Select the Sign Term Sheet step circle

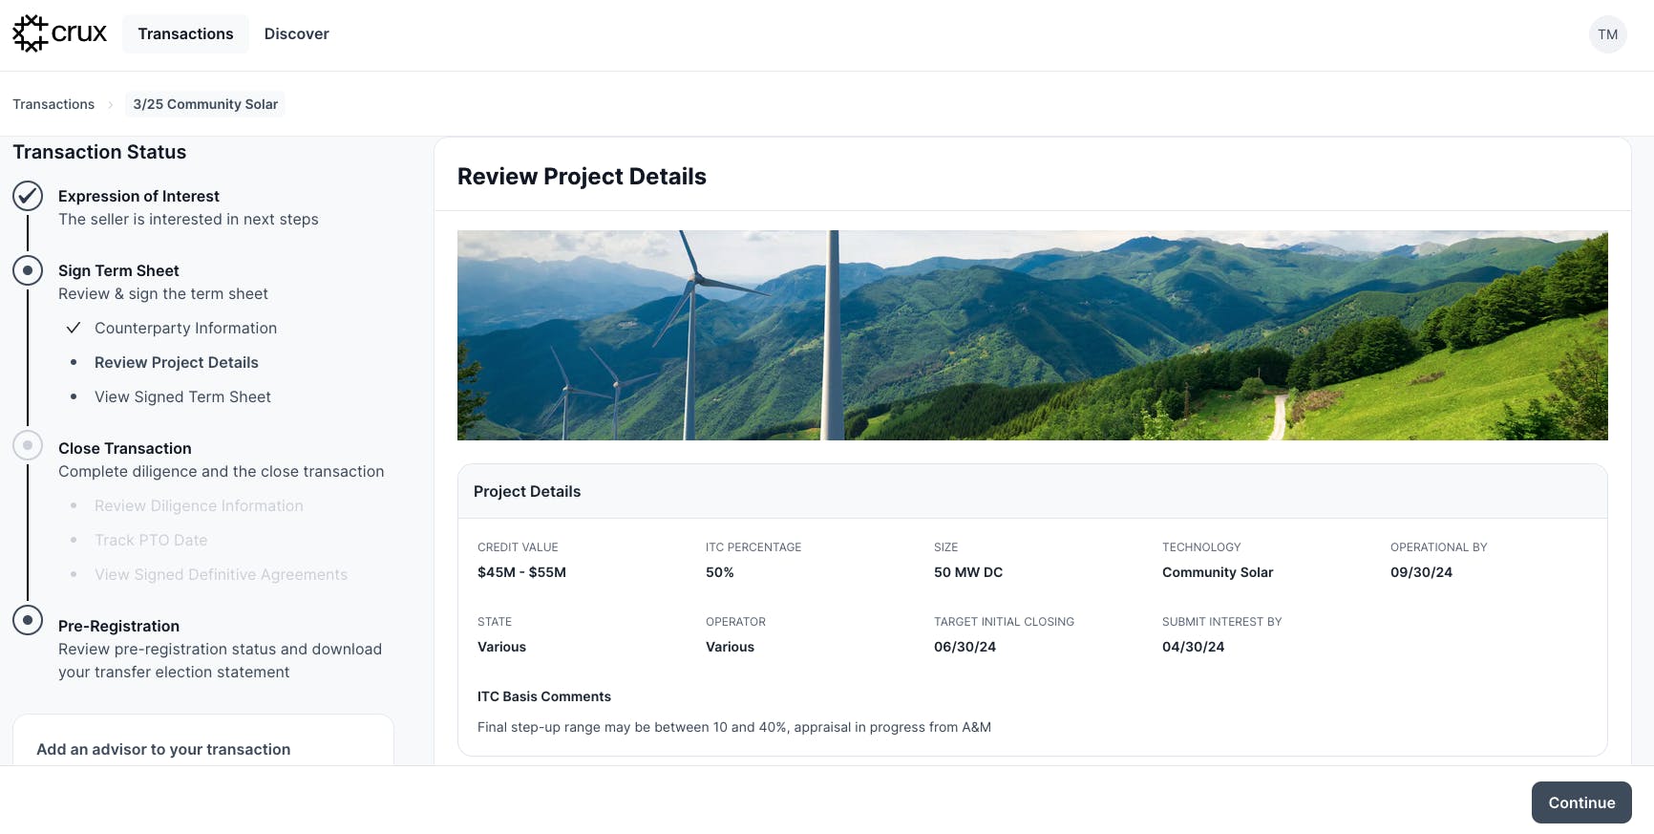pyautogui.click(x=28, y=270)
